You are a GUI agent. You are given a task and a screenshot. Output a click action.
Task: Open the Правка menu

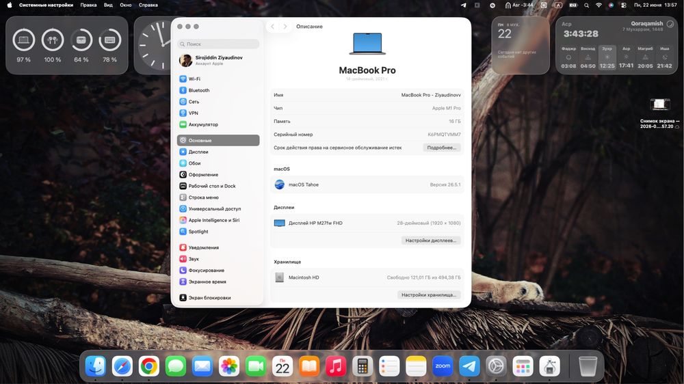88,5
